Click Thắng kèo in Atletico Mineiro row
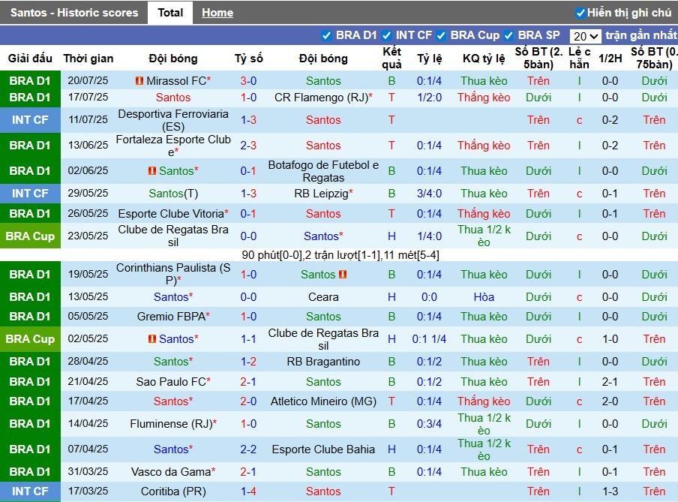Viewport: 678px width, 502px height. [484, 401]
